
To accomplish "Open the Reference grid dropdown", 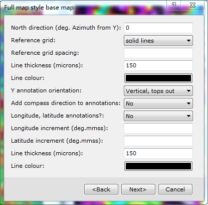I will 158,41.
